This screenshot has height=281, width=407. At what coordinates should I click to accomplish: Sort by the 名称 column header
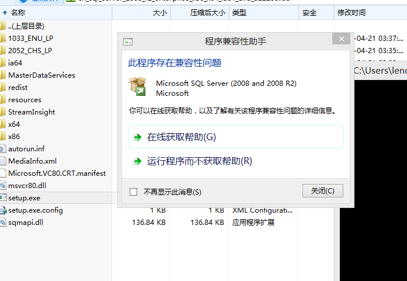[18, 12]
